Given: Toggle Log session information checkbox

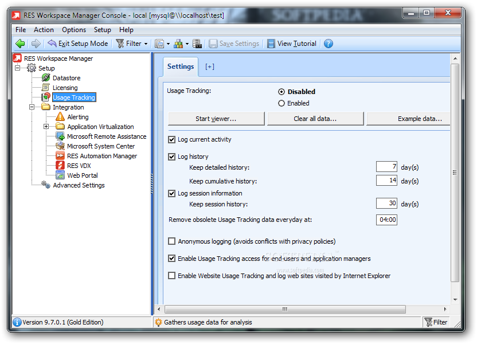Looking at the screenshot, I should pos(172,193).
